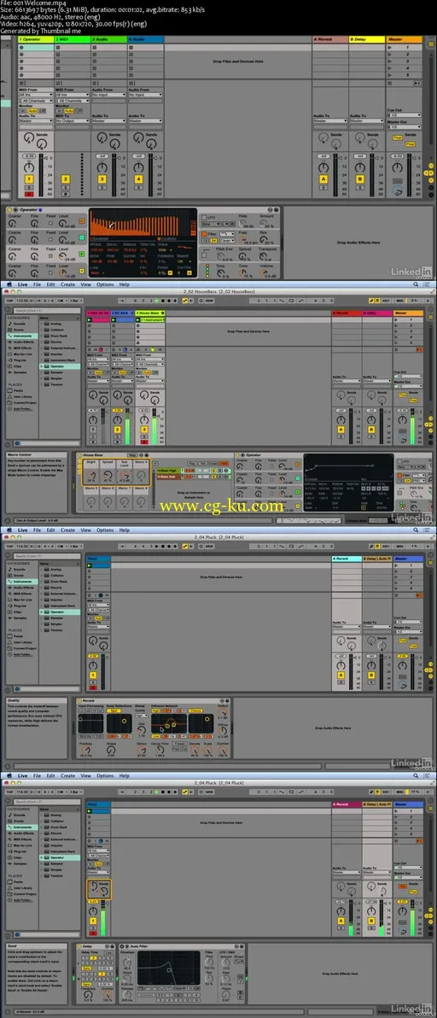Arm track 1 Operator for recording
Screen dimensions: 437x1018
pyautogui.click(x=28, y=194)
